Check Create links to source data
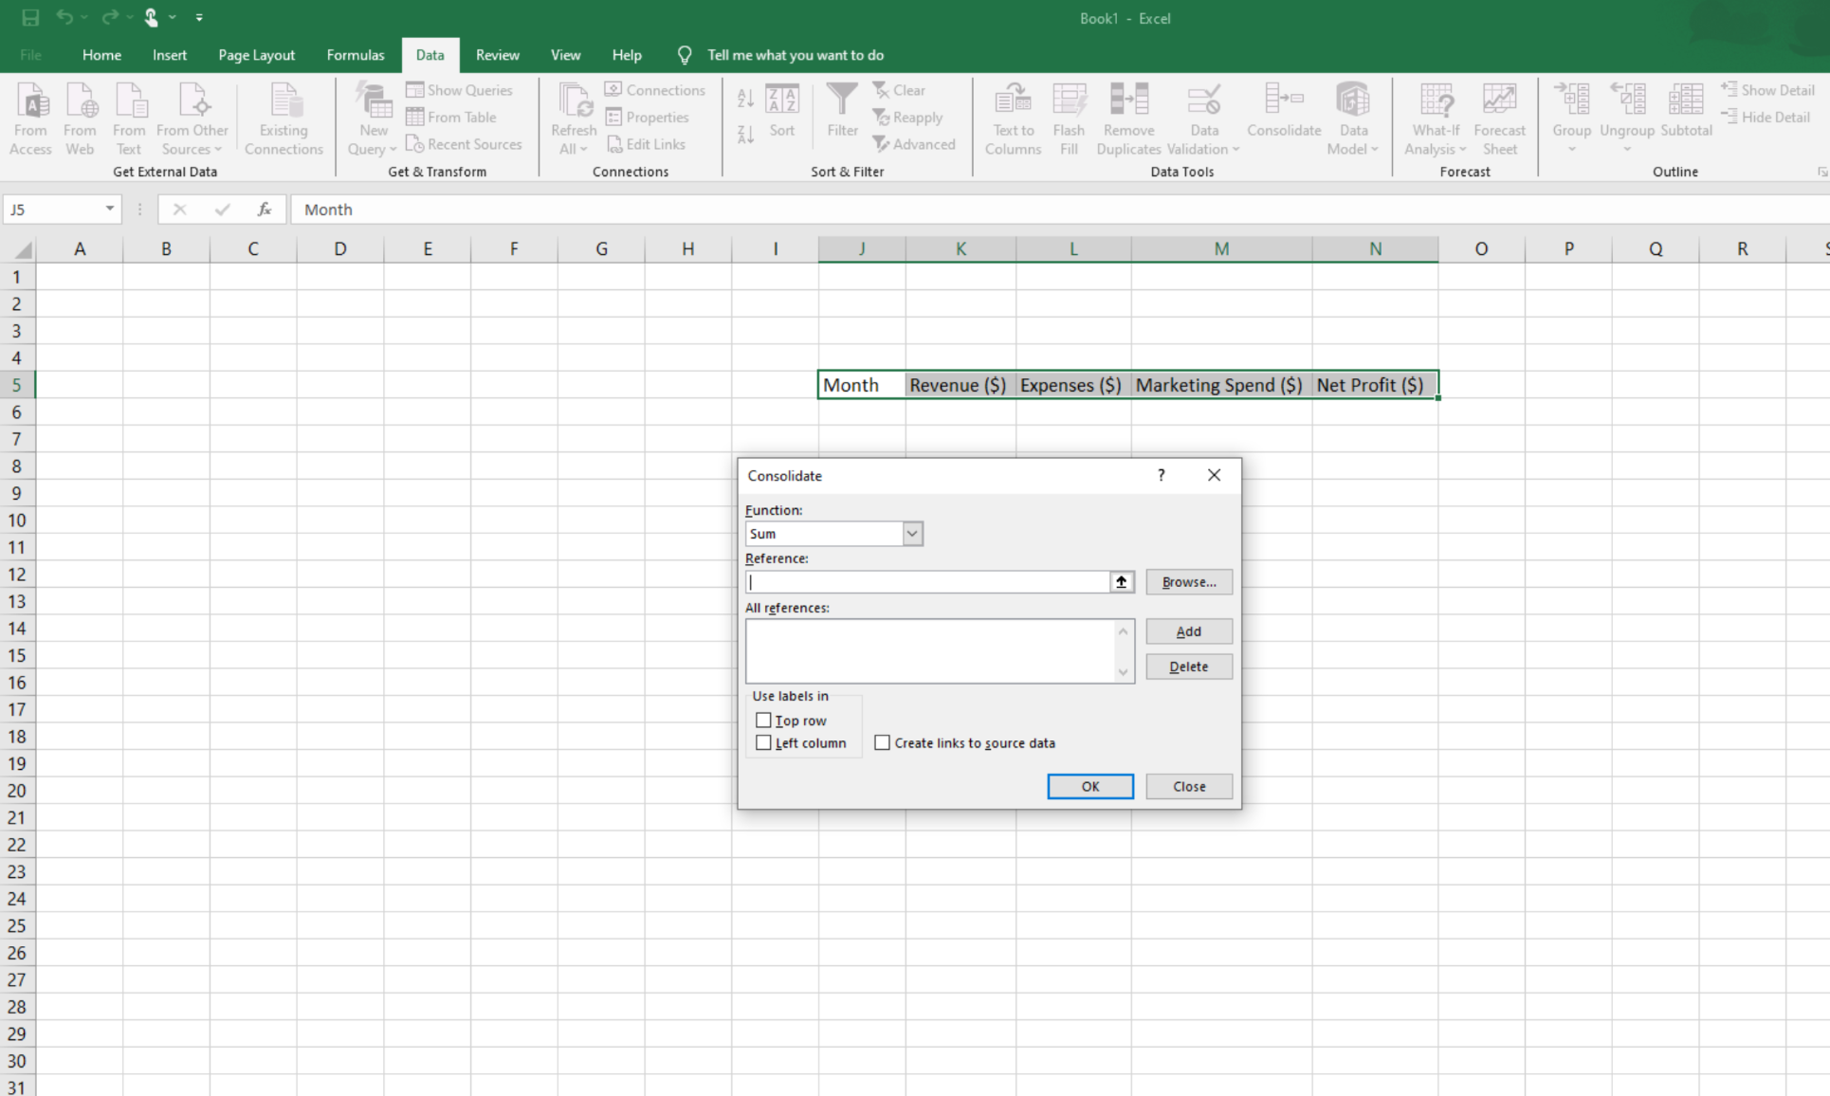 tap(882, 743)
